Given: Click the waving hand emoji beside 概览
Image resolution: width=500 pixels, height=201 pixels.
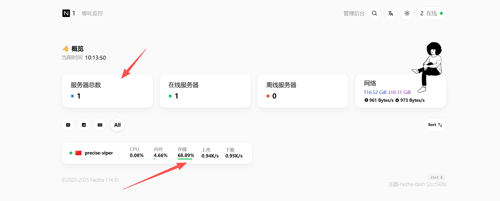Looking at the screenshot, I should (66, 48).
